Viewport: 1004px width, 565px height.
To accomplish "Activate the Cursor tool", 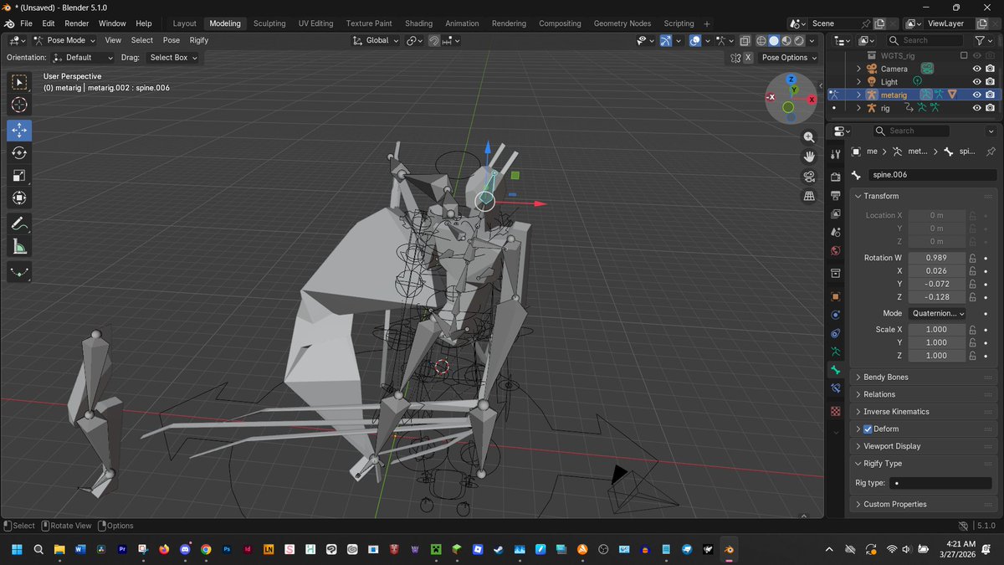I will pyautogui.click(x=19, y=105).
